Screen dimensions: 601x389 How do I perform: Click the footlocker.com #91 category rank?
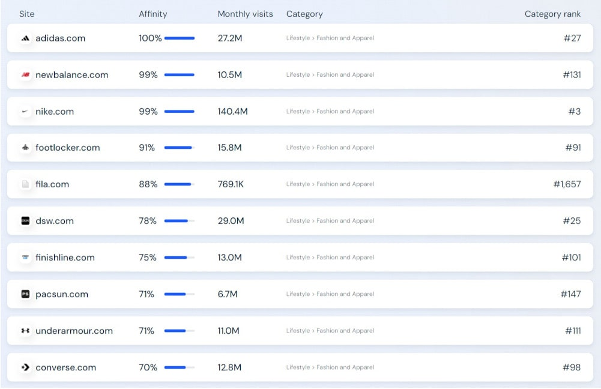pos(573,148)
